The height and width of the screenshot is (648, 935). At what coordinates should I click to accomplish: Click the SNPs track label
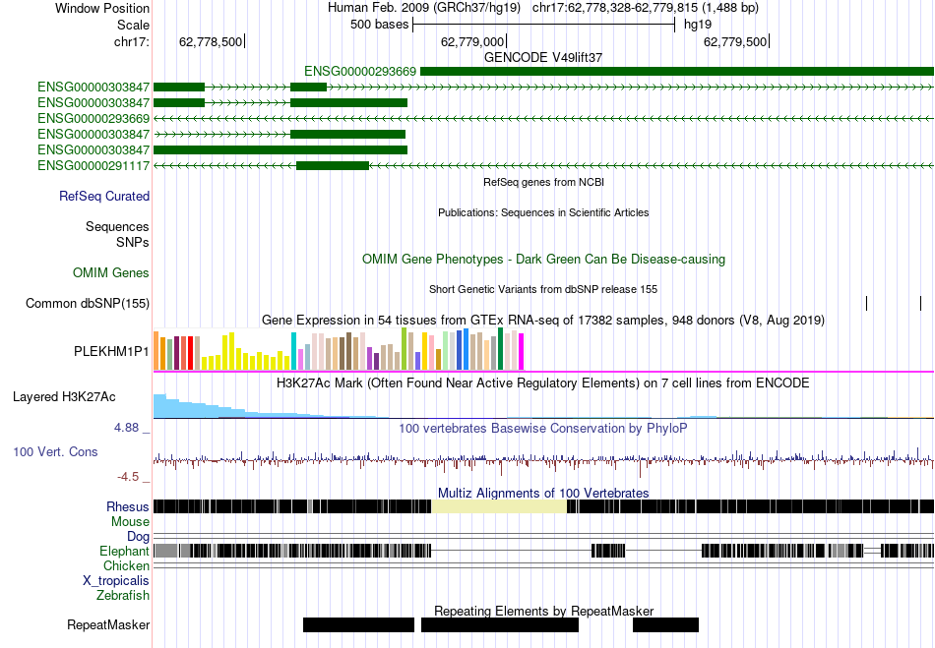click(x=133, y=243)
